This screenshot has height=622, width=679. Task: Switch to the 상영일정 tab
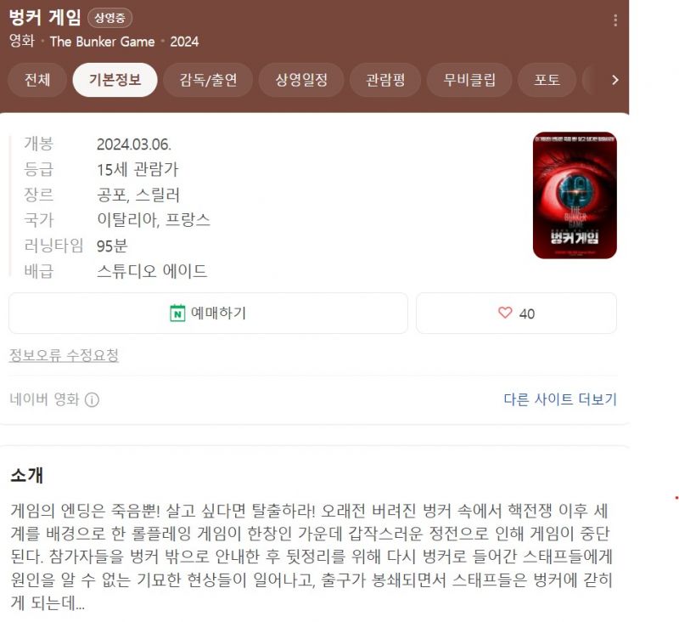(301, 80)
